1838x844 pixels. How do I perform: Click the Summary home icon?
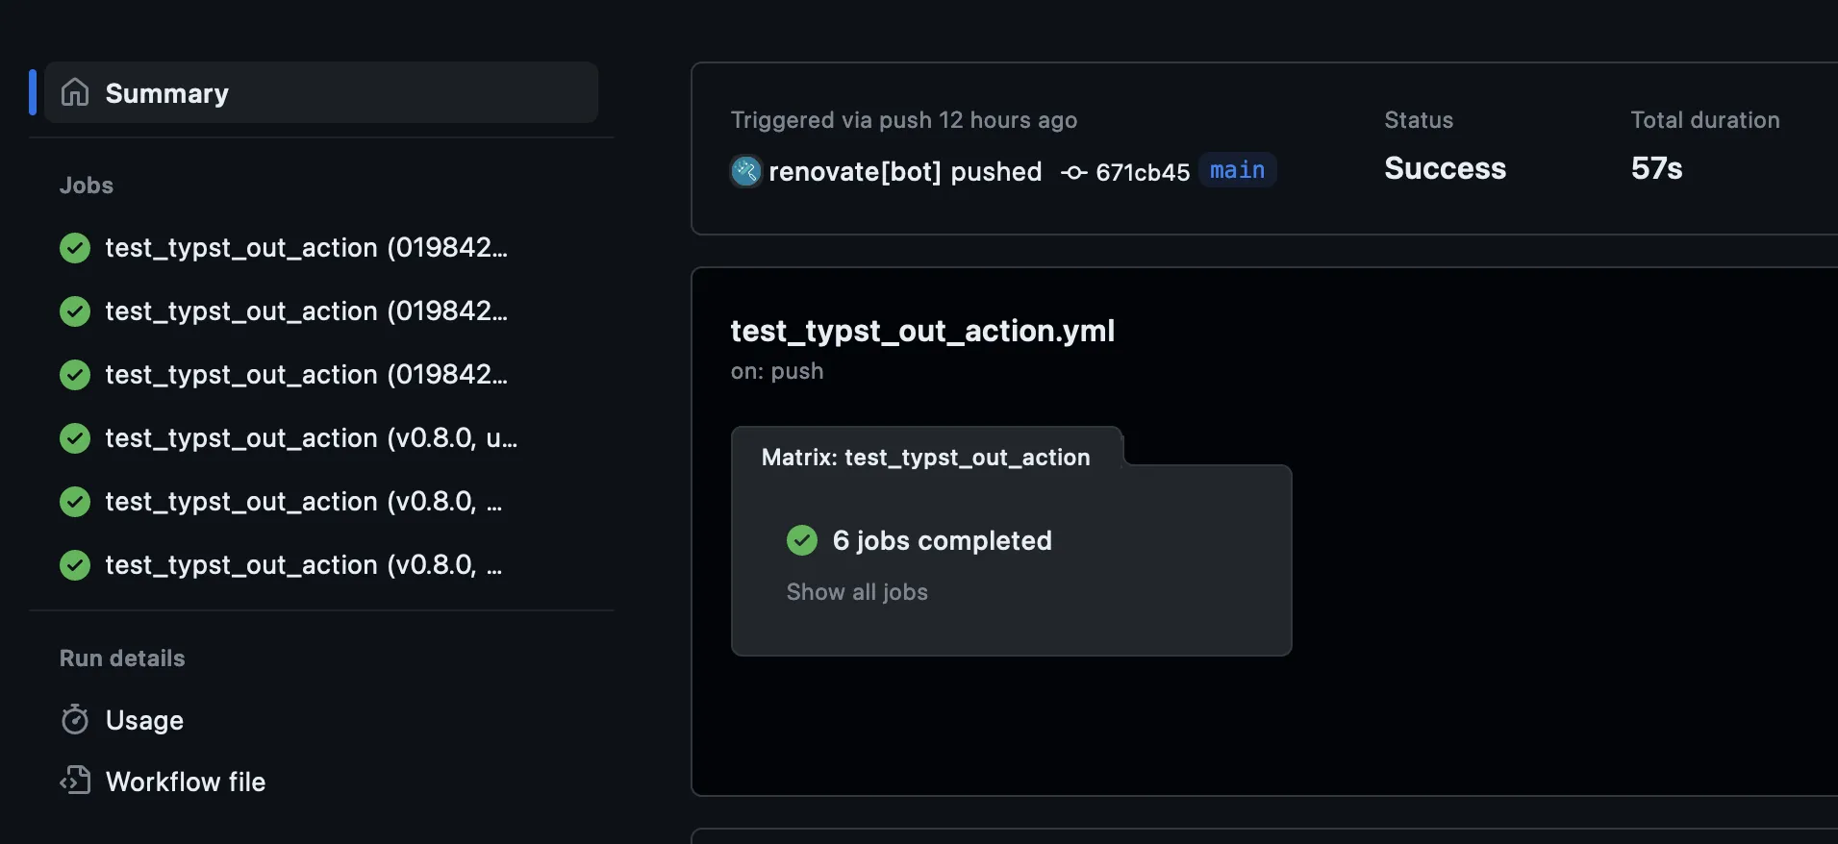[x=75, y=92]
